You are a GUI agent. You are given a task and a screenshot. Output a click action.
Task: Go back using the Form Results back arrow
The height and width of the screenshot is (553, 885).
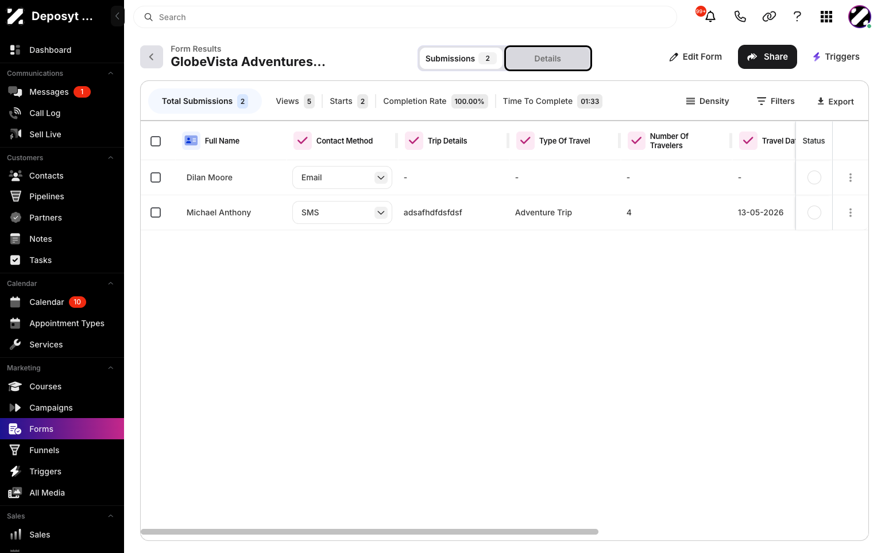152,57
